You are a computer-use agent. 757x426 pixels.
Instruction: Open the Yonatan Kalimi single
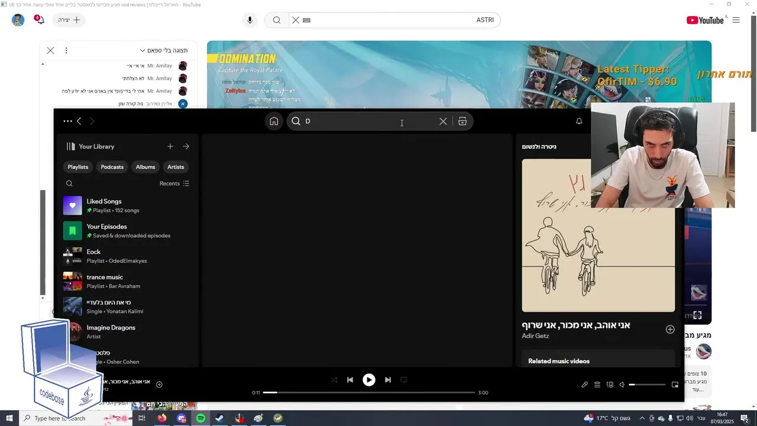(x=127, y=306)
